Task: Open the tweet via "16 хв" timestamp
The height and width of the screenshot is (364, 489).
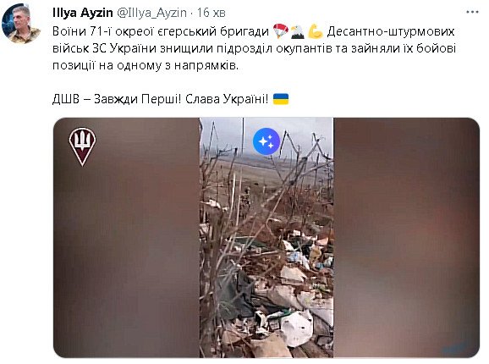Action: (x=212, y=13)
